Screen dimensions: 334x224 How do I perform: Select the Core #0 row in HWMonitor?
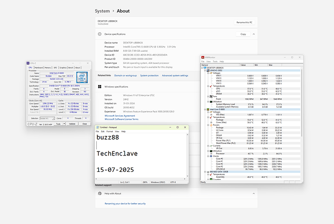(251, 159)
